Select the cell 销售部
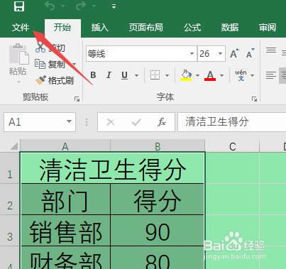The height and width of the screenshot is (269, 286). tap(65, 231)
